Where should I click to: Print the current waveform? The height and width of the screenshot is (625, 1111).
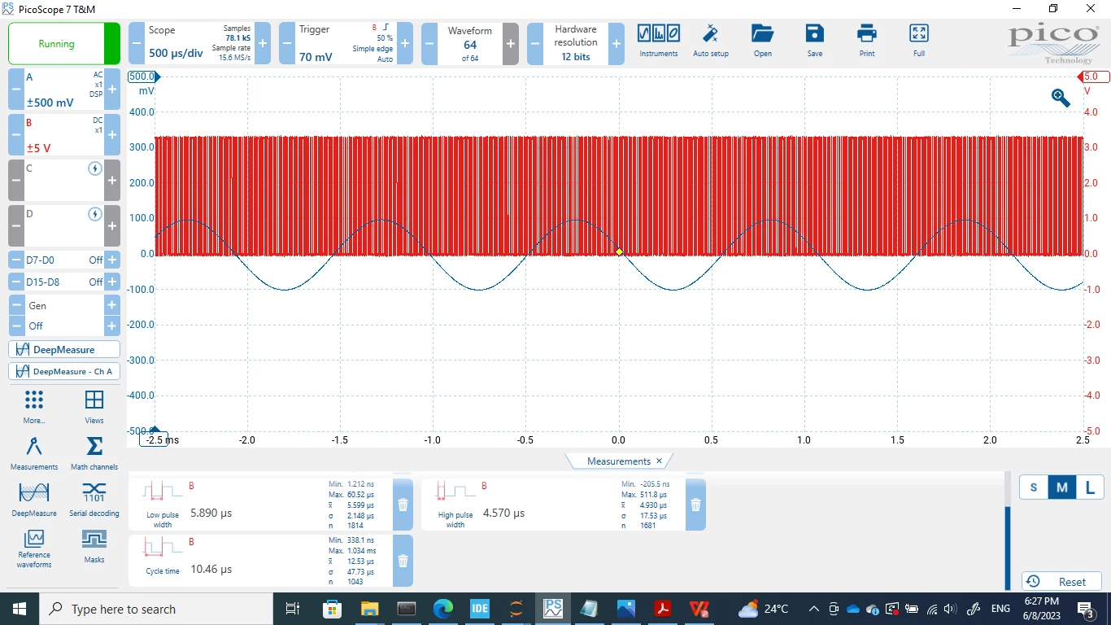pos(867,33)
